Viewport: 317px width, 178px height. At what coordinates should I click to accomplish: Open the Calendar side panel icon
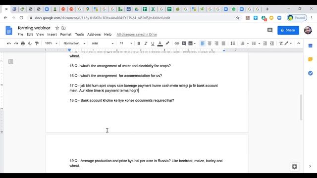pos(311,46)
